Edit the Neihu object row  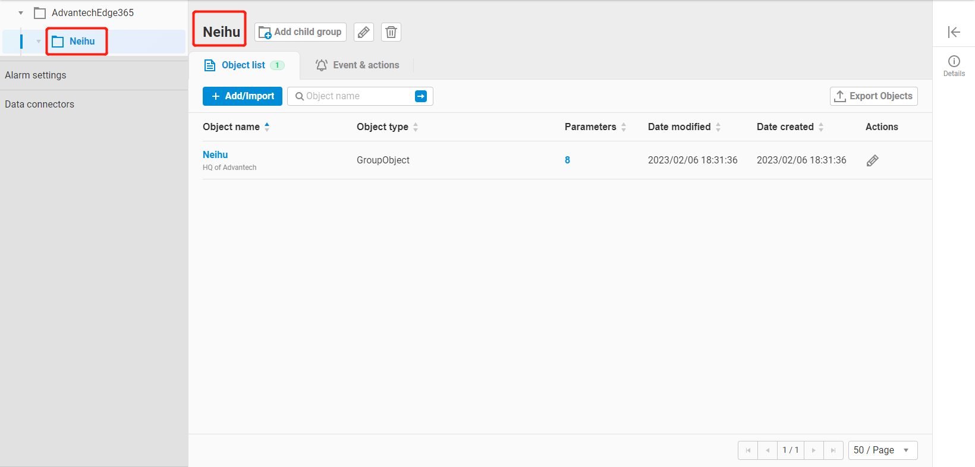872,160
